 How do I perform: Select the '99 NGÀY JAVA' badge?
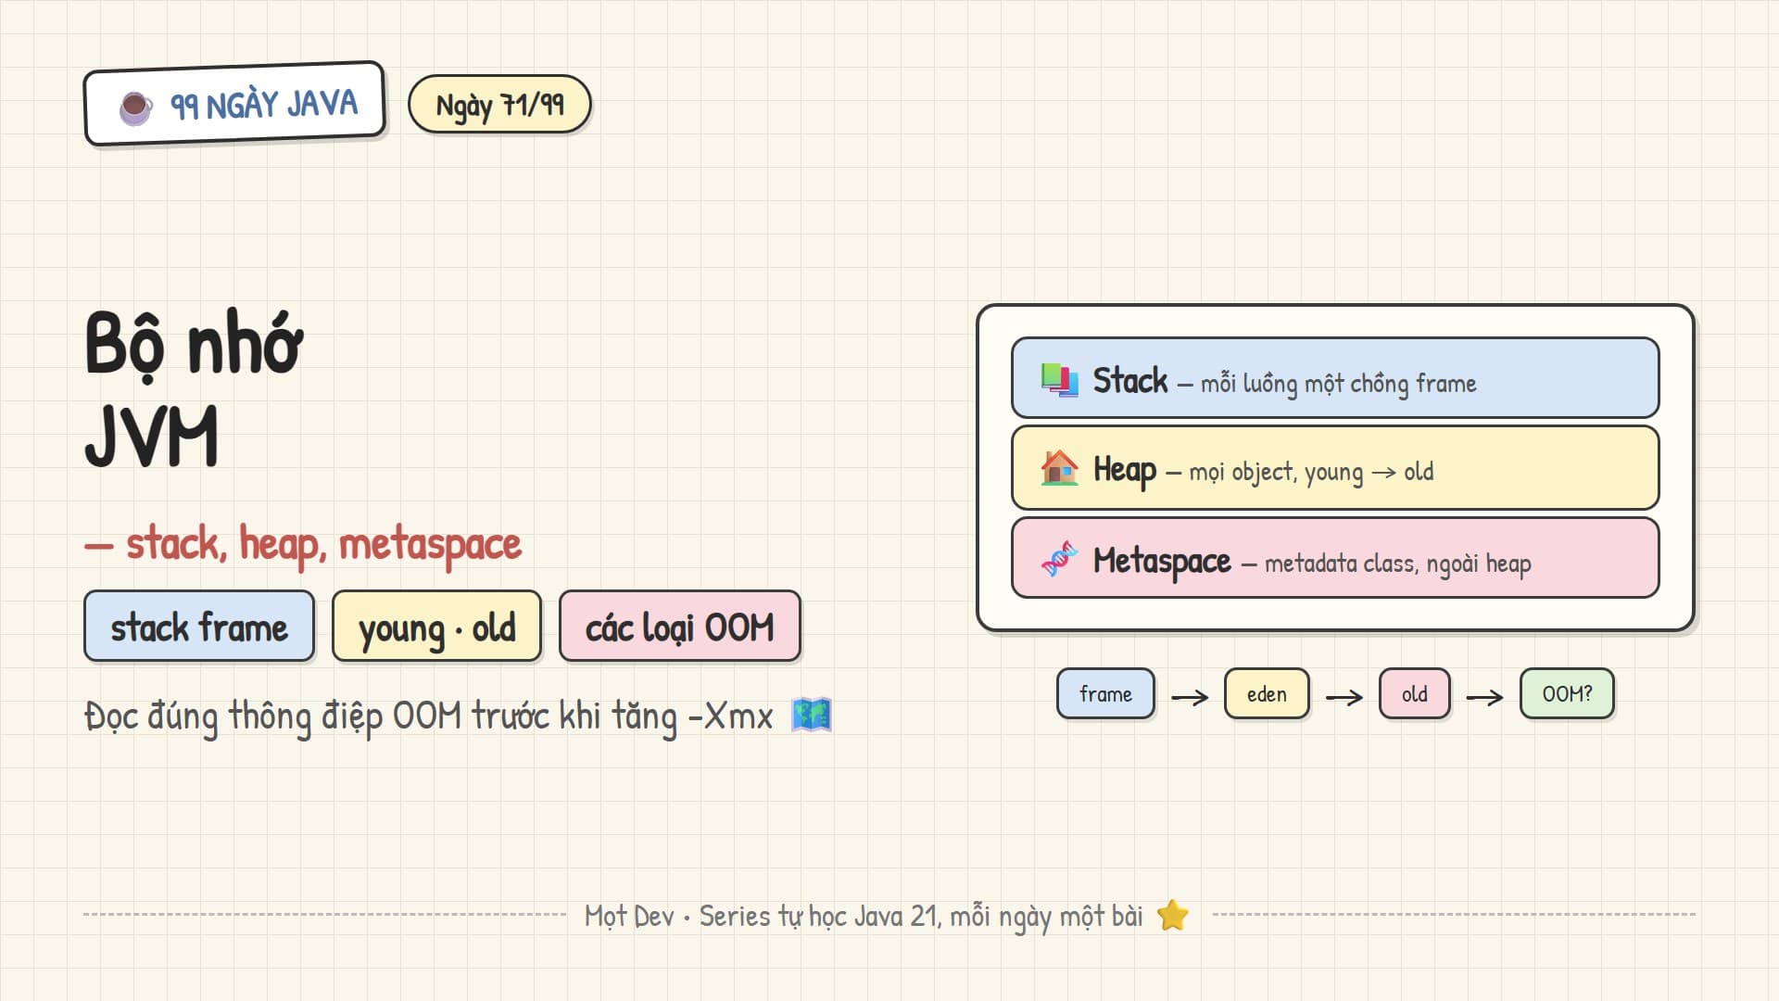click(234, 104)
